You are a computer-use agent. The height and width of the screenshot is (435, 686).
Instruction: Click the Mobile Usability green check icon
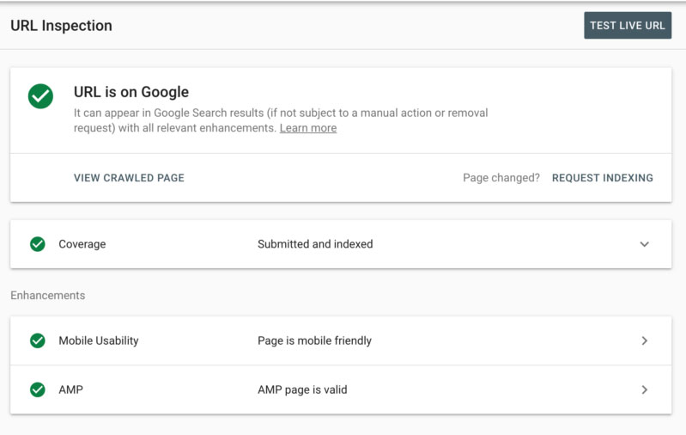[x=38, y=340]
